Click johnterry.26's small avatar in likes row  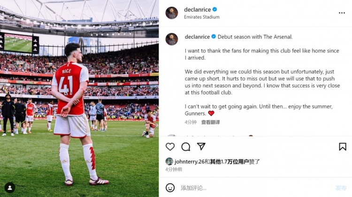169,161
